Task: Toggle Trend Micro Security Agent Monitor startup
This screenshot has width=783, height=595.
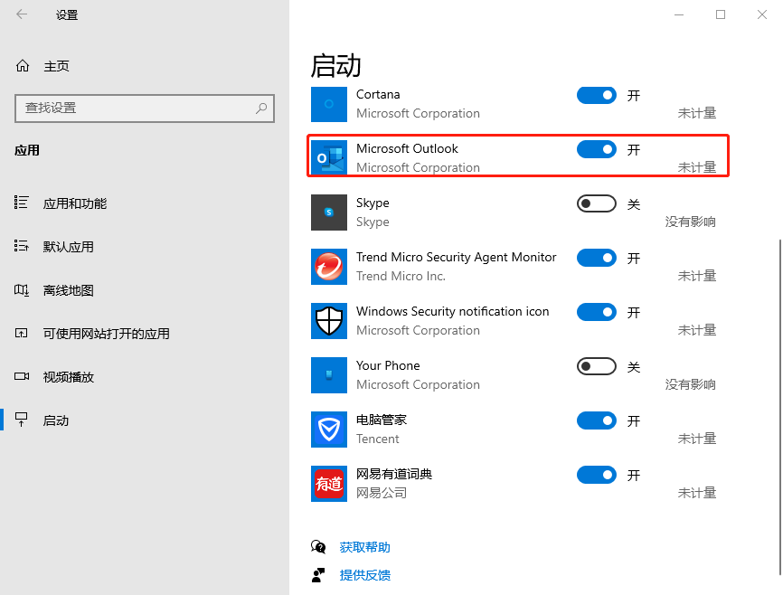Action: 596,258
